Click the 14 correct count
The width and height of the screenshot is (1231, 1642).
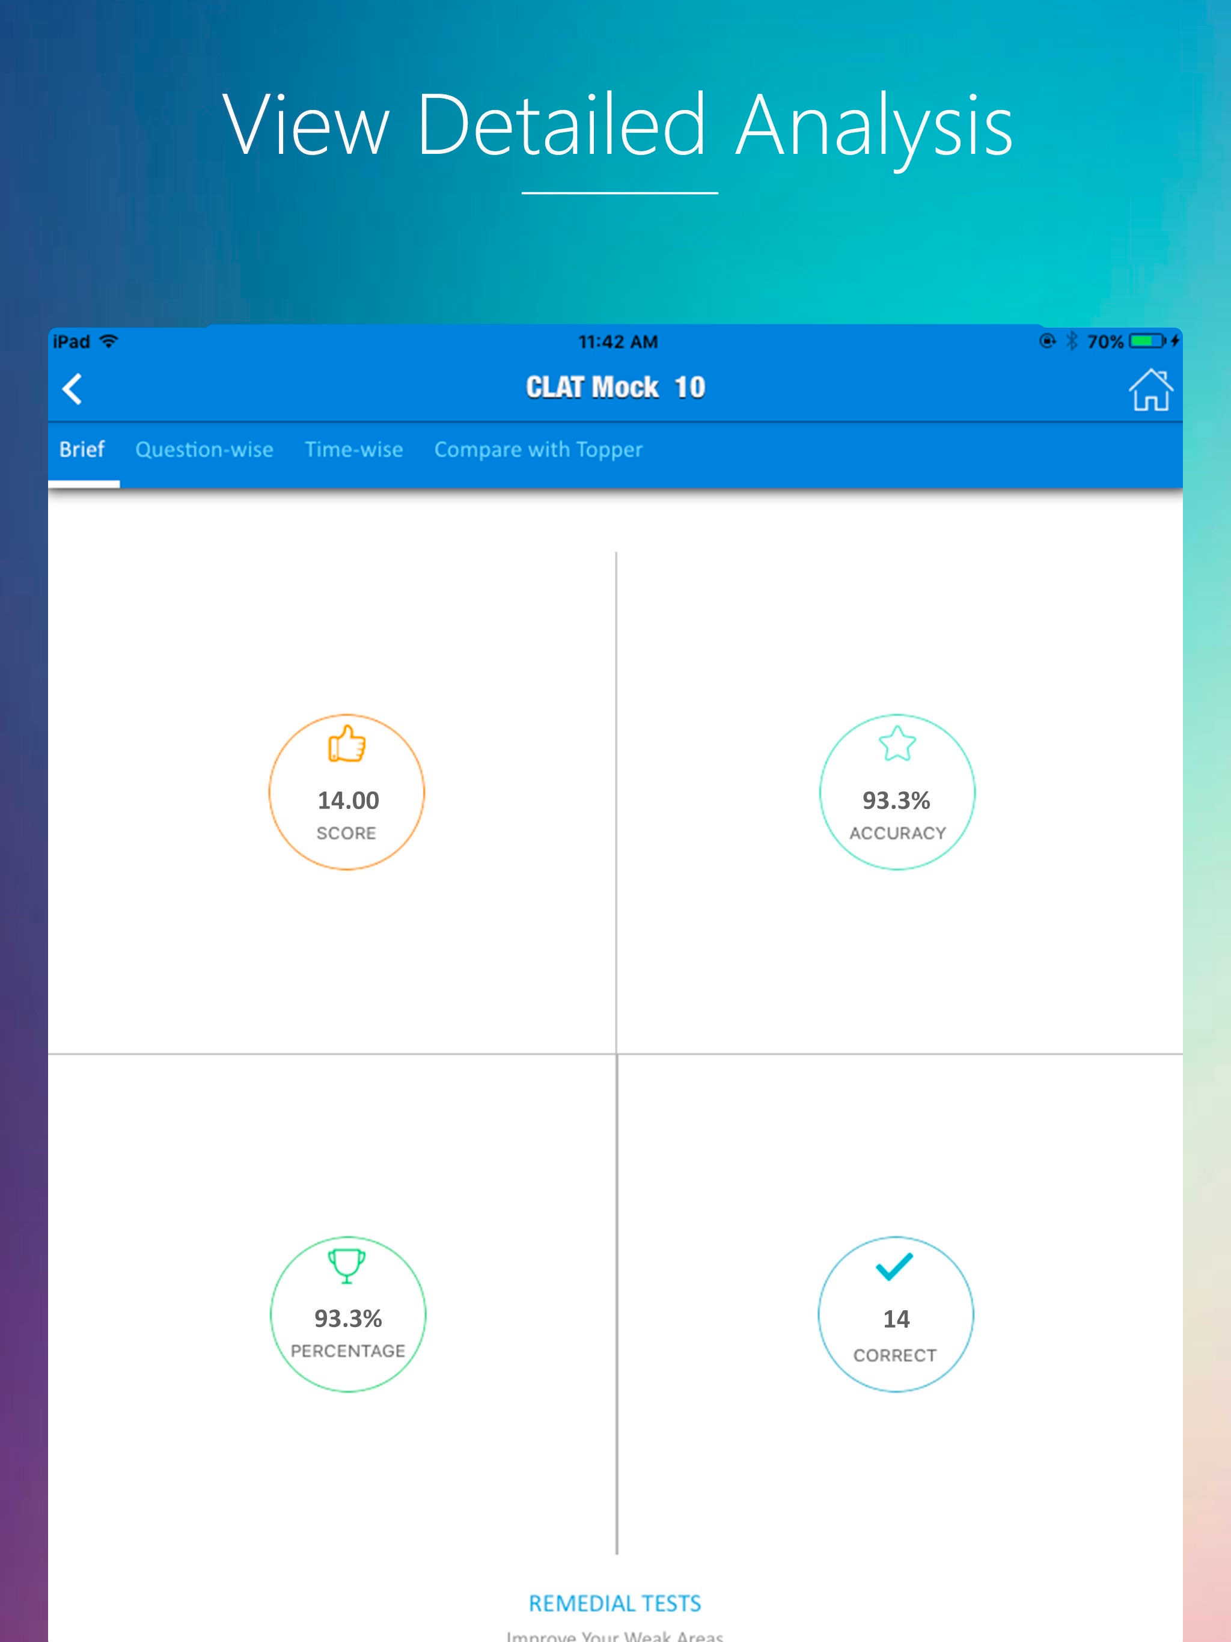896,1319
